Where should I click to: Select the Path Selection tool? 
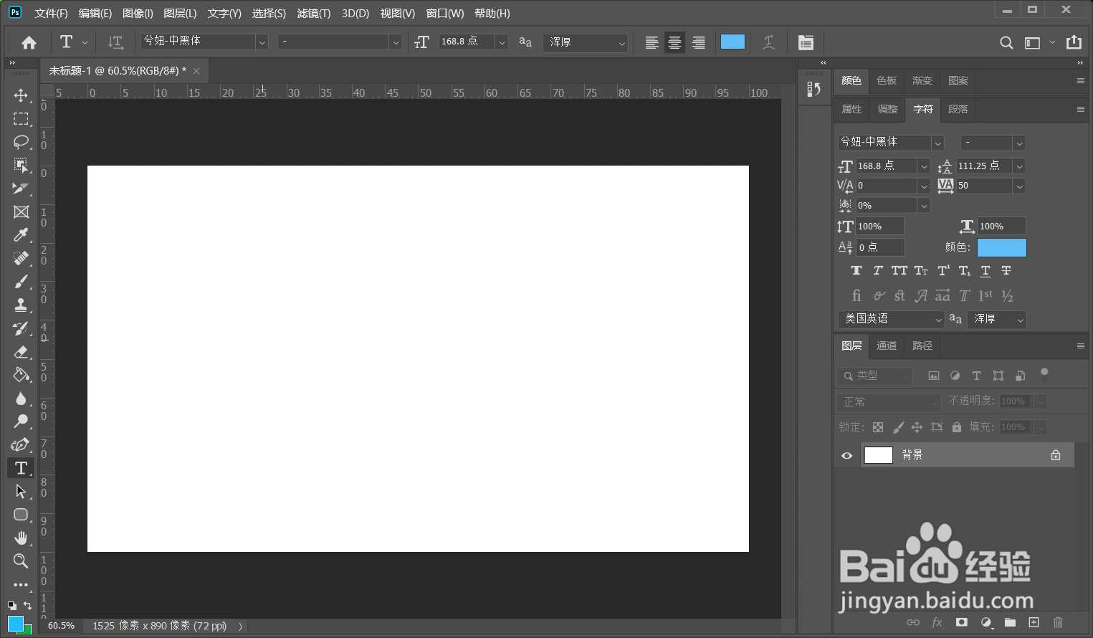(x=21, y=491)
